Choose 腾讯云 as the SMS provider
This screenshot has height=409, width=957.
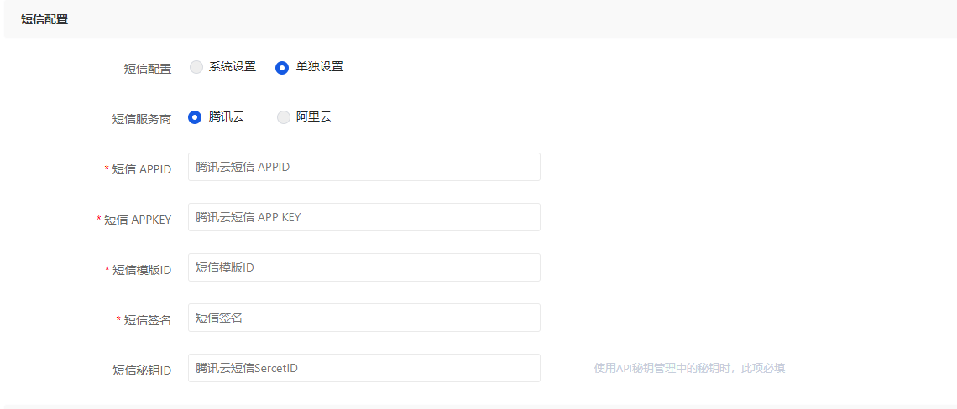[195, 117]
